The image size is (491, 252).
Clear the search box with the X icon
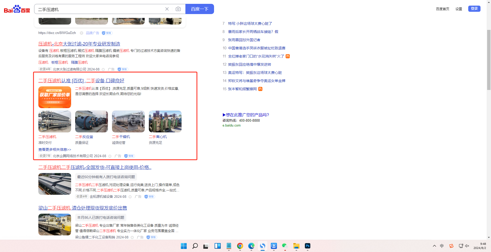167,9
